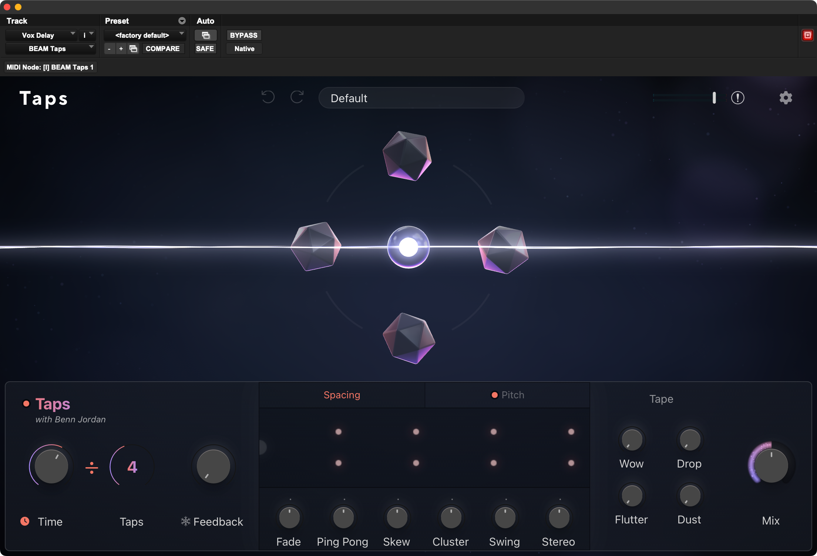Toggle the Pitch enable dot
817x556 pixels.
coord(494,395)
